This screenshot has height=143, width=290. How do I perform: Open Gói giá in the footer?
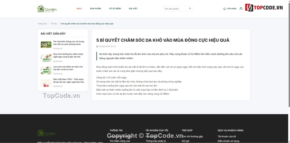click(185, 141)
